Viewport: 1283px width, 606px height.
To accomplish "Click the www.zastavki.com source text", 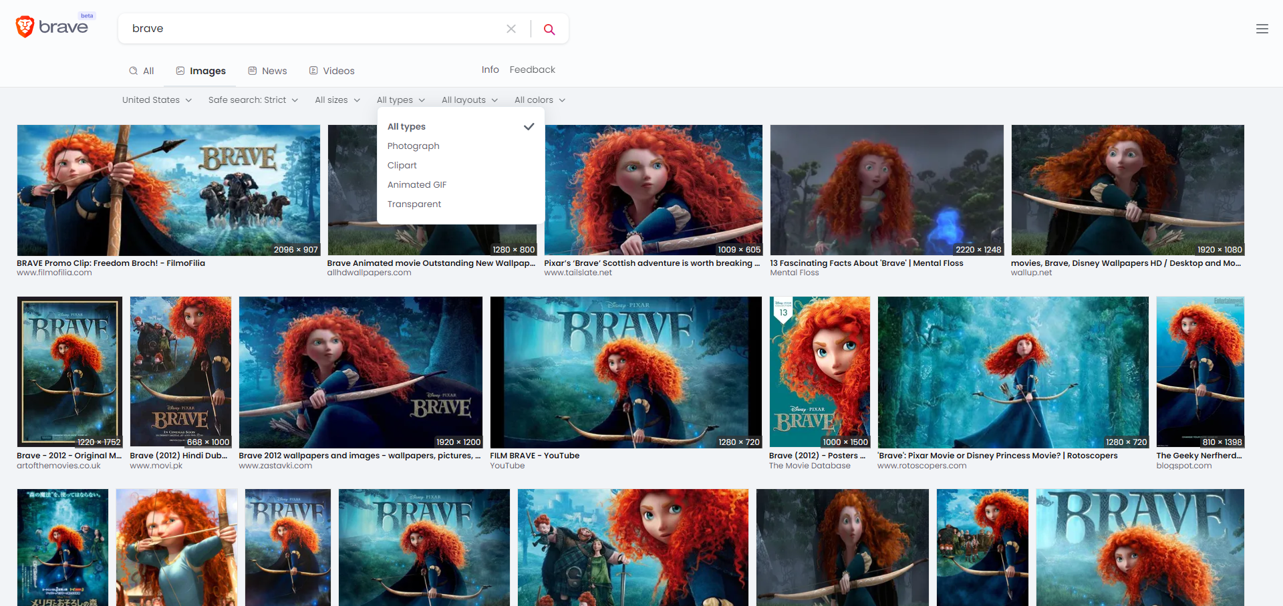I will click(275, 466).
